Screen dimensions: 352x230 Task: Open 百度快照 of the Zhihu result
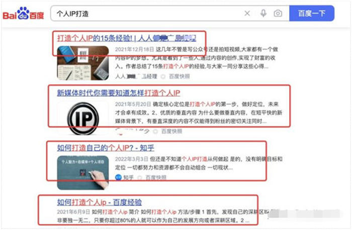pyautogui.click(x=156, y=178)
